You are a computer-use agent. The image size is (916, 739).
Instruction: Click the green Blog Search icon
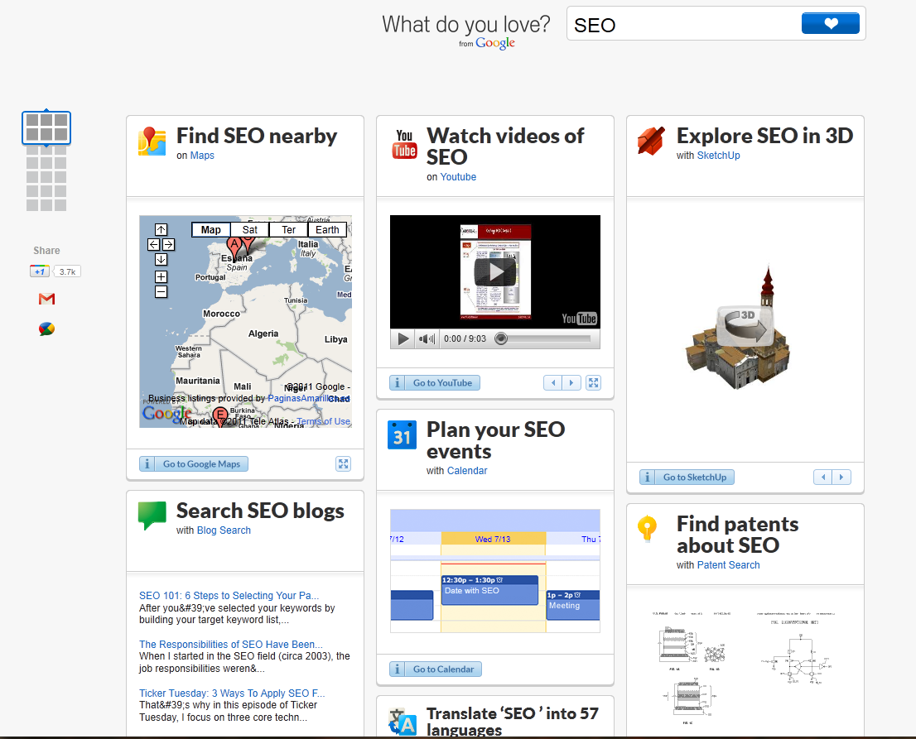152,516
